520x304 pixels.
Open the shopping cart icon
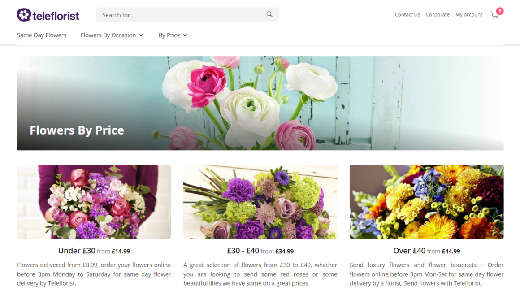click(494, 15)
